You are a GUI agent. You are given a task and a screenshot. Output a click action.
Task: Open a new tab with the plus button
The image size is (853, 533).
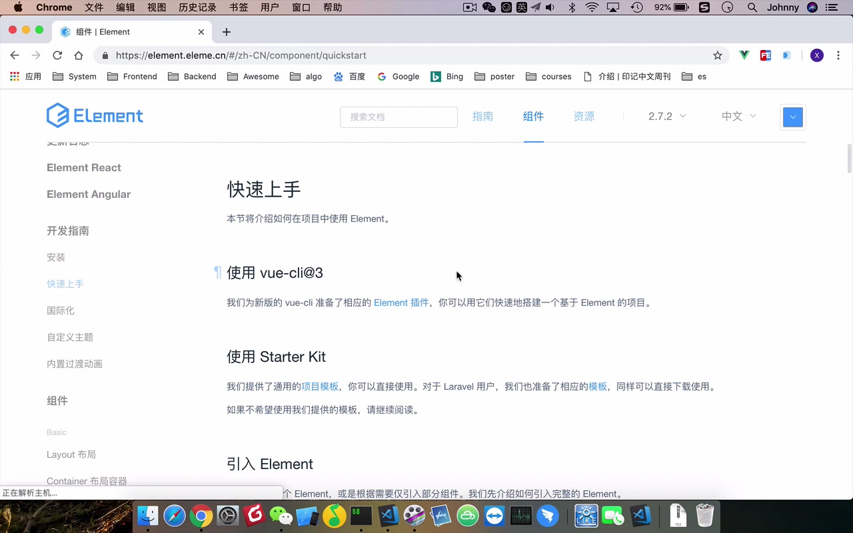pyautogui.click(x=227, y=32)
